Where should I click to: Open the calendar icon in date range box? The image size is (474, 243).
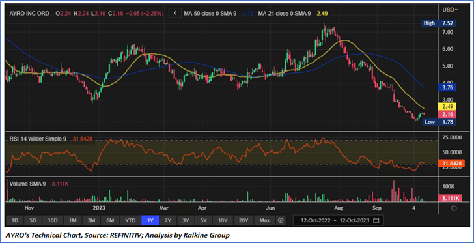click(x=376, y=220)
